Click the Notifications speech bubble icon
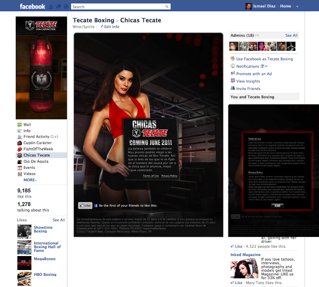 [233, 66]
